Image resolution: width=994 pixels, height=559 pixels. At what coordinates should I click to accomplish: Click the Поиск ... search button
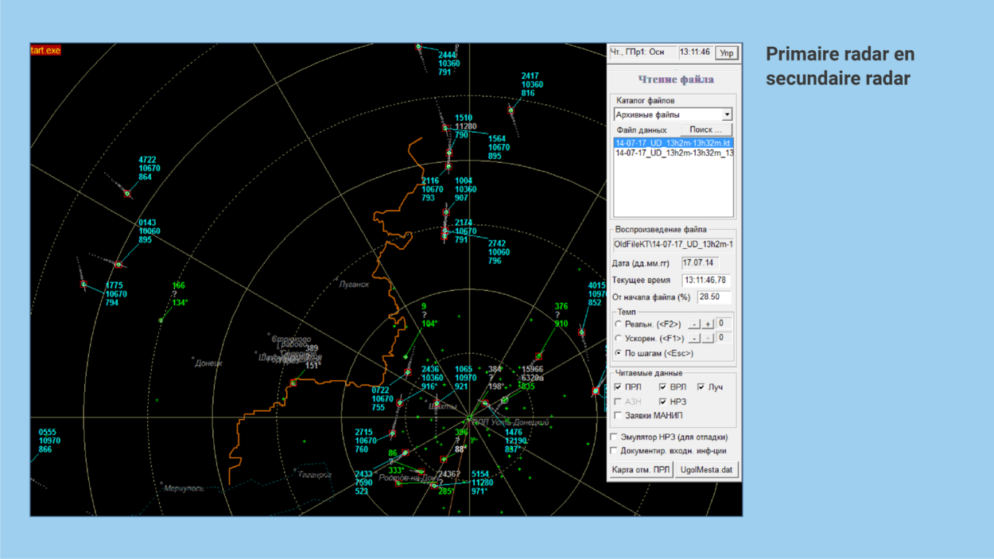pos(705,130)
